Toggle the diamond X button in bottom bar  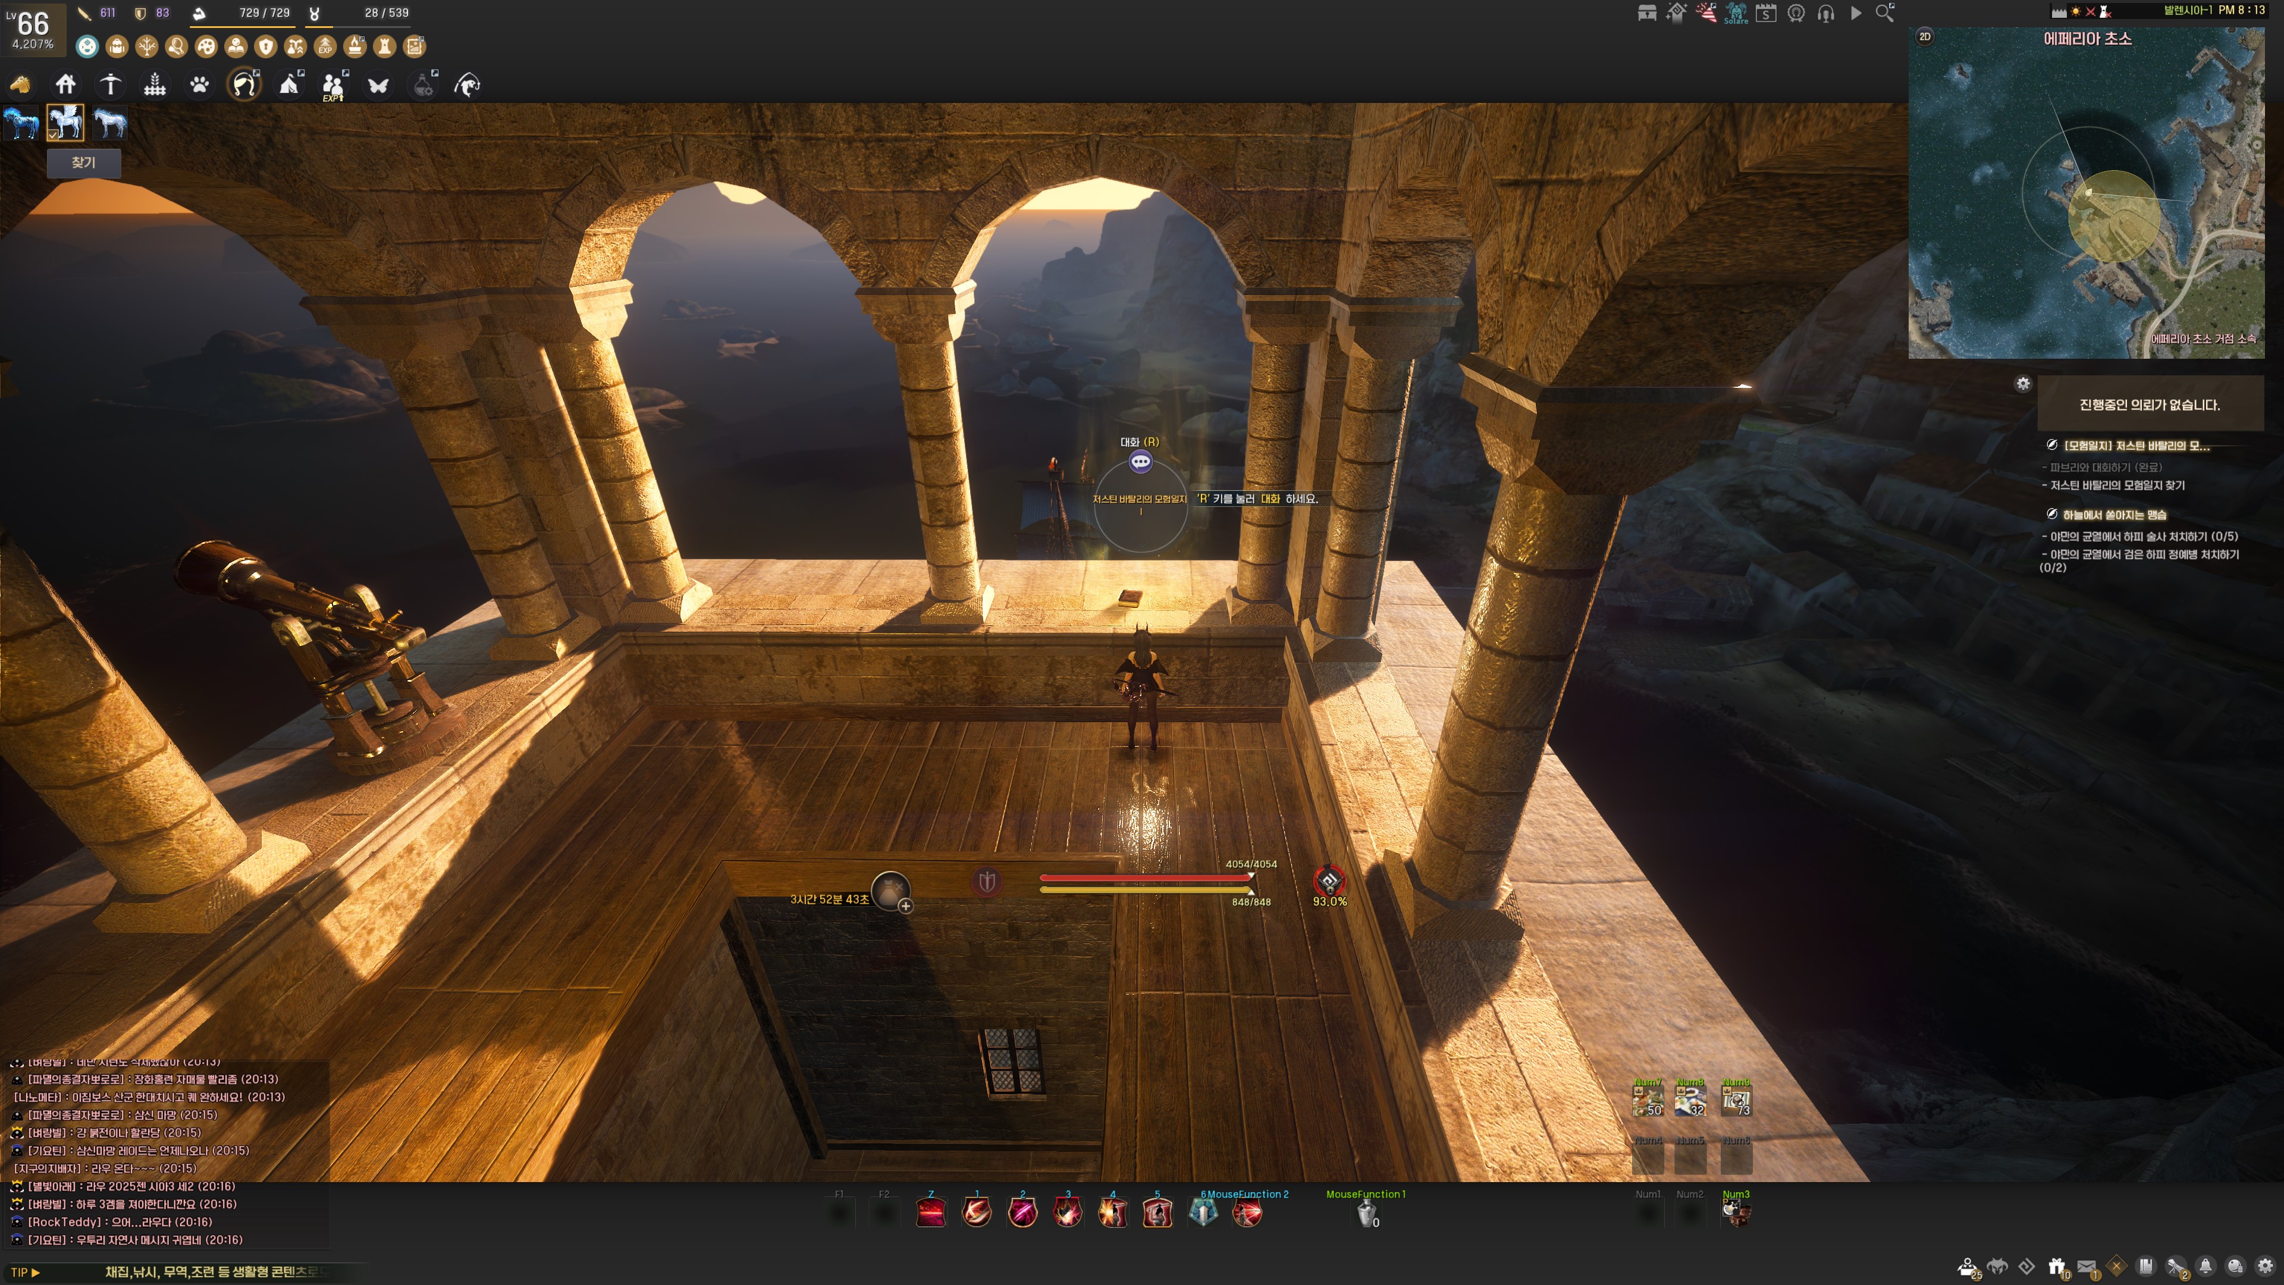(2116, 1267)
